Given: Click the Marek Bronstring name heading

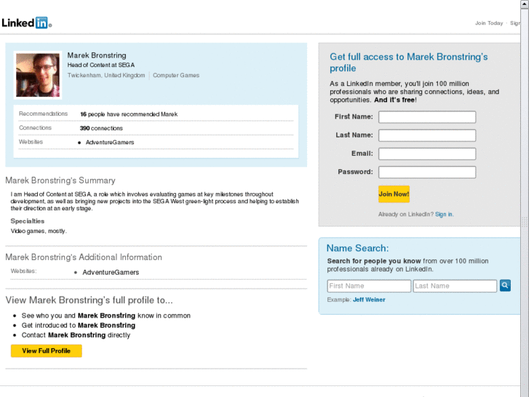Looking at the screenshot, I should click(x=97, y=55).
